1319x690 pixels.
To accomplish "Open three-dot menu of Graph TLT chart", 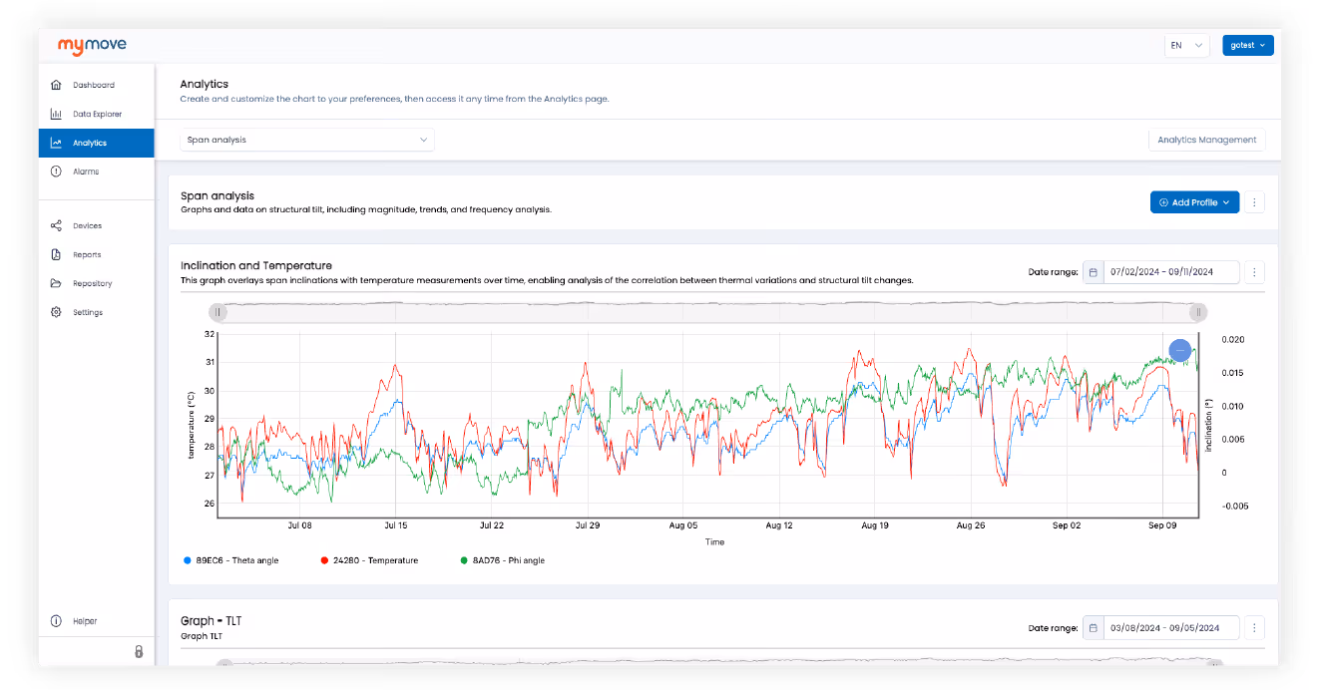I will coord(1255,627).
